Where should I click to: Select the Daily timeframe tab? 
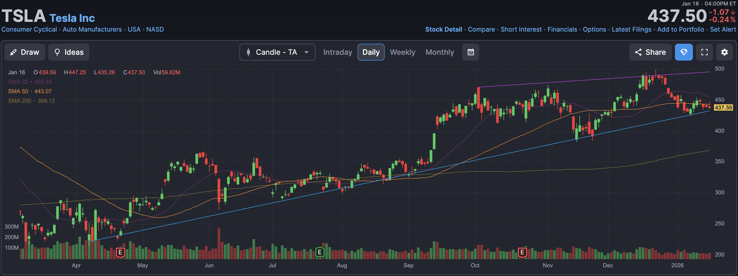pos(371,52)
